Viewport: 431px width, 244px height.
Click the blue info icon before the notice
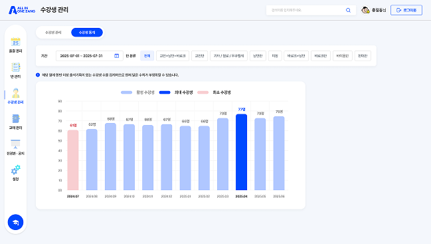click(38, 75)
